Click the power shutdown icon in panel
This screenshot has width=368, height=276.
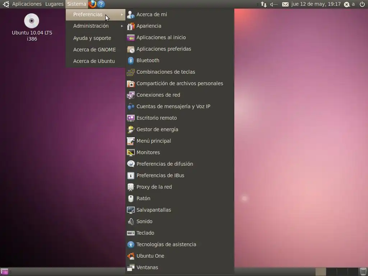tap(362, 4)
